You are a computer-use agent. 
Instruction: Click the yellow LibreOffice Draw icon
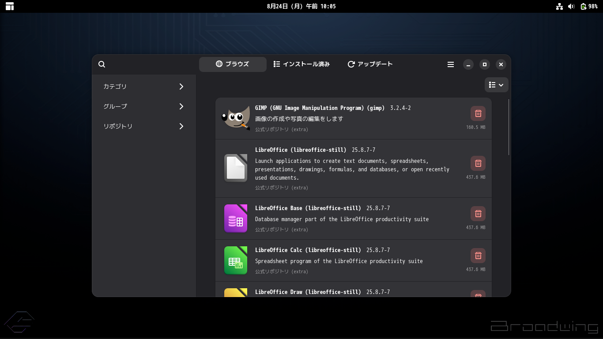coord(236,292)
